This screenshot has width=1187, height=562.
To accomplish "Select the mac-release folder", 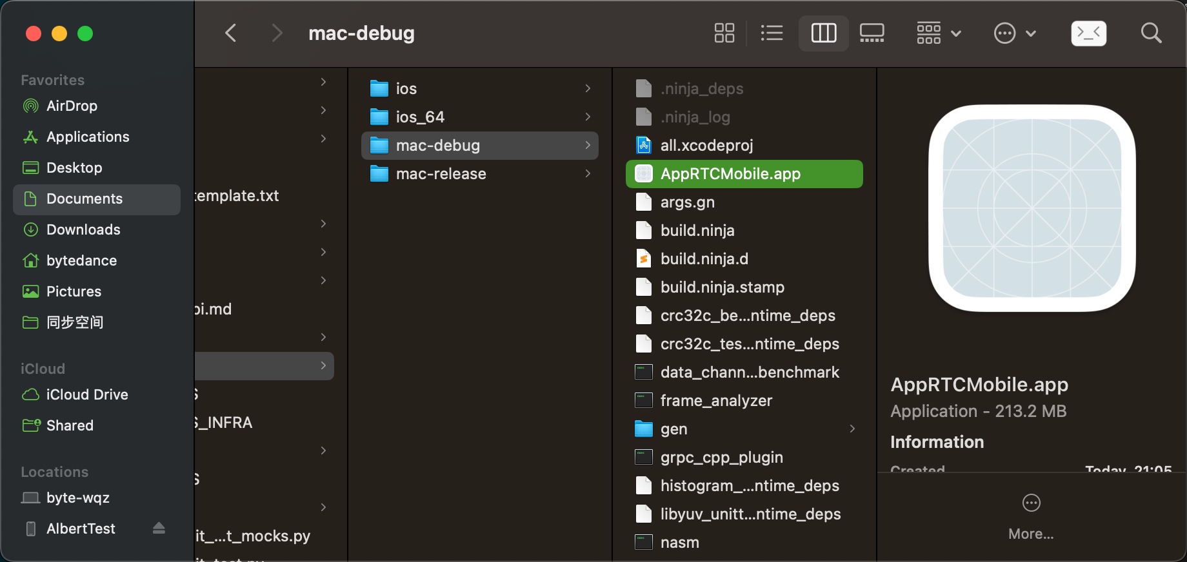I will pyautogui.click(x=441, y=174).
